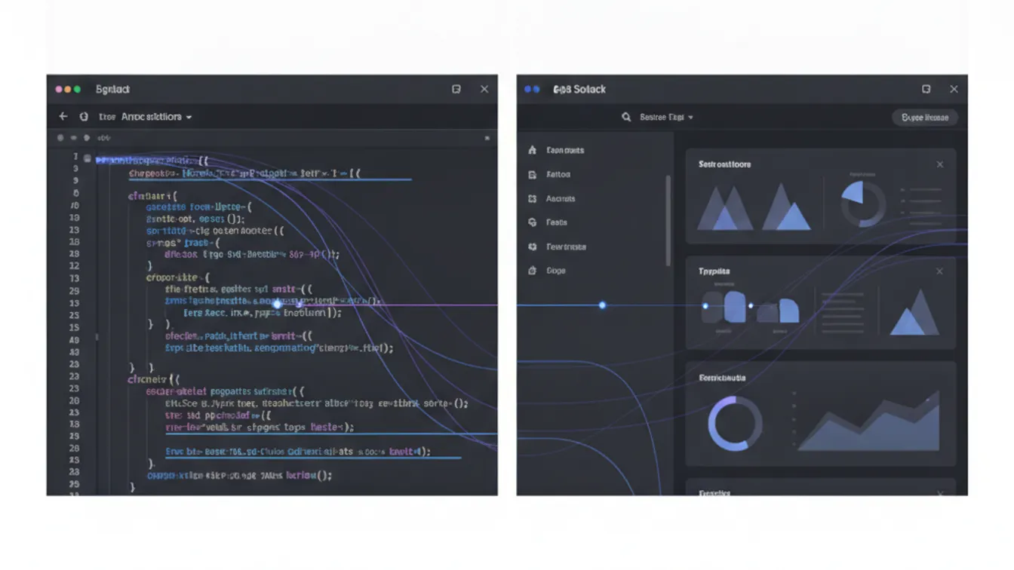Go back using the arrow in the code editor window

click(63, 117)
